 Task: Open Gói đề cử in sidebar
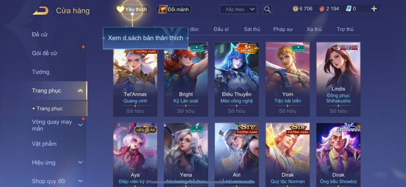(45, 53)
